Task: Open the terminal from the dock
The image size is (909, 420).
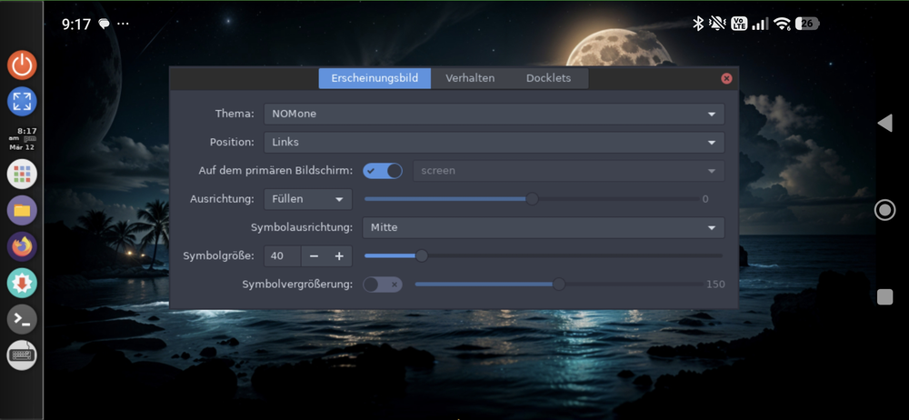Action: pos(22,319)
